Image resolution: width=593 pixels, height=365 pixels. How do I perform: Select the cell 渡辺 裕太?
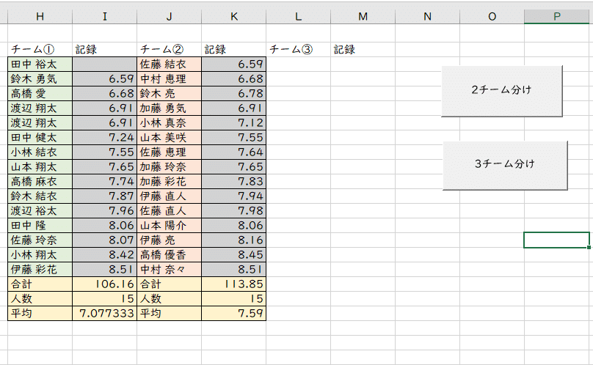click(40, 211)
